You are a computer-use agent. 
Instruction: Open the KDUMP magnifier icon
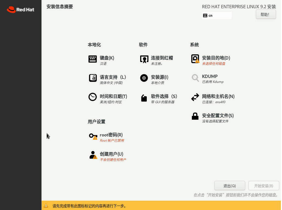[x=195, y=78]
